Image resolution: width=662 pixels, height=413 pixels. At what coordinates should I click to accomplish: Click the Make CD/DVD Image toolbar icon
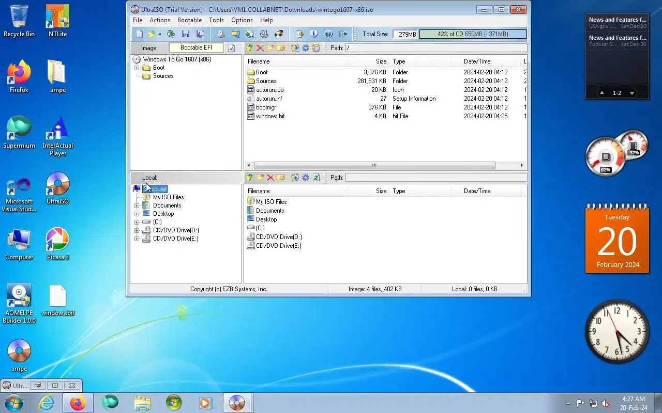click(221, 34)
